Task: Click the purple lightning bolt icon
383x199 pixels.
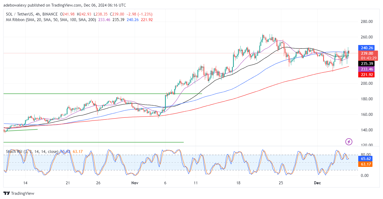Action: (x=349, y=142)
